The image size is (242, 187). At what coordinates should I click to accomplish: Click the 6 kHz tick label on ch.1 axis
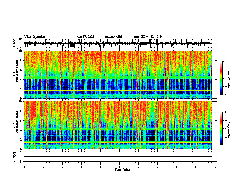21,70
